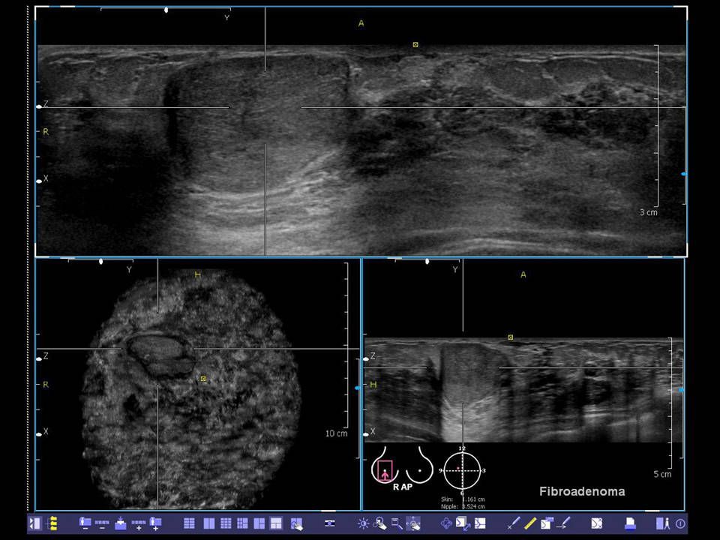Image resolution: width=720 pixels, height=540 pixels.
Task: Toggle the yellow marker in coronal view
Action: [x=203, y=379]
